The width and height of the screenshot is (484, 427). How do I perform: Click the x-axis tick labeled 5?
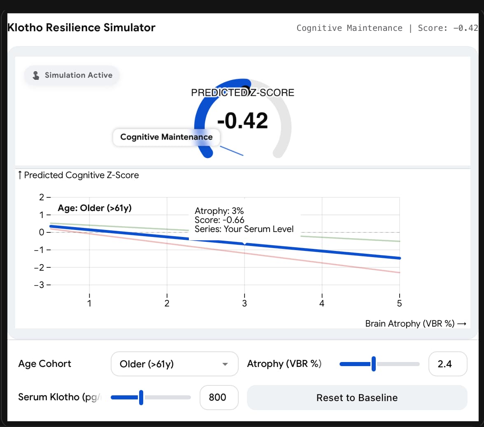click(x=399, y=304)
